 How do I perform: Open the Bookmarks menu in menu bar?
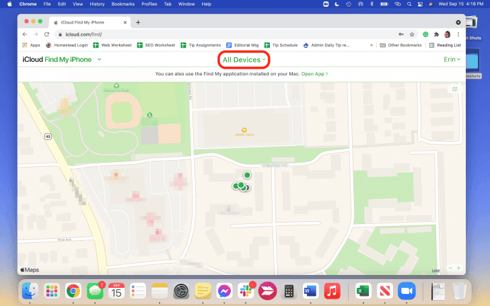pyautogui.click(x=123, y=4)
